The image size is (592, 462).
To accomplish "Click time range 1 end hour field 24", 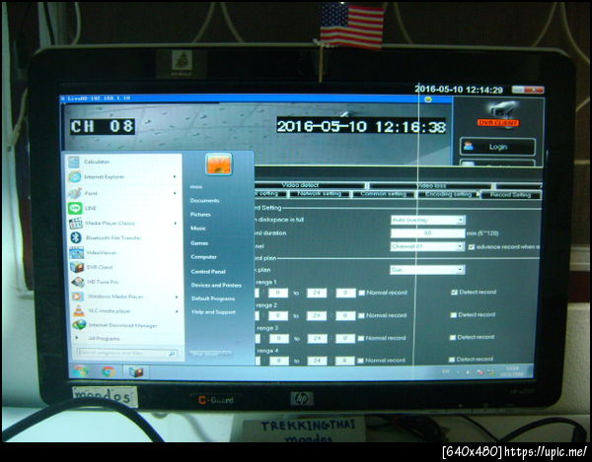I will pyautogui.click(x=317, y=293).
